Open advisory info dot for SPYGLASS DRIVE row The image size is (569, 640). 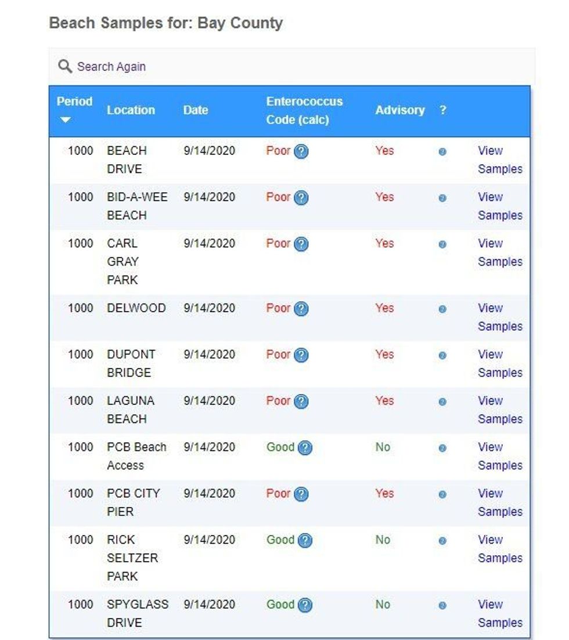pyautogui.click(x=442, y=605)
